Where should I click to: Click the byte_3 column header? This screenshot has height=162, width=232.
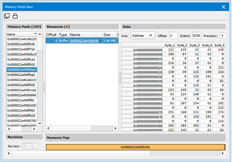pos(195,45)
